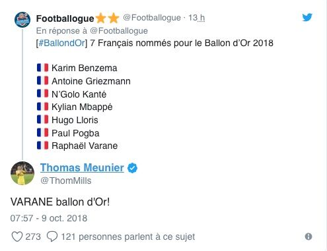Click the French flag beside Karim Benzema
This screenshot has height=251, width=327.
[x=43, y=67]
